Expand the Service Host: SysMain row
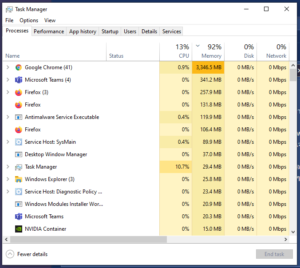This screenshot has height=268, width=300. coord(8,142)
